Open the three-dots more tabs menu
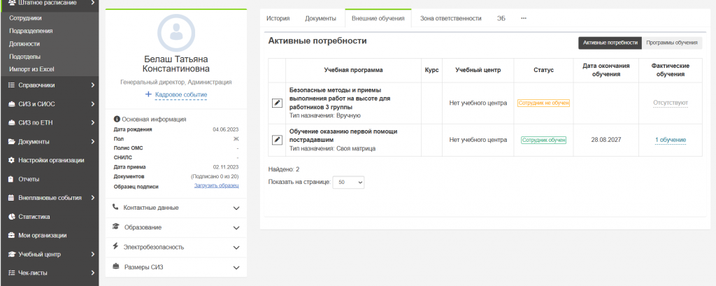The image size is (716, 286). [523, 18]
